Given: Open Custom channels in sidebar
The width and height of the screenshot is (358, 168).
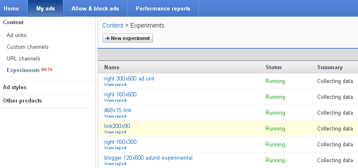Looking at the screenshot, I should click(x=28, y=47).
